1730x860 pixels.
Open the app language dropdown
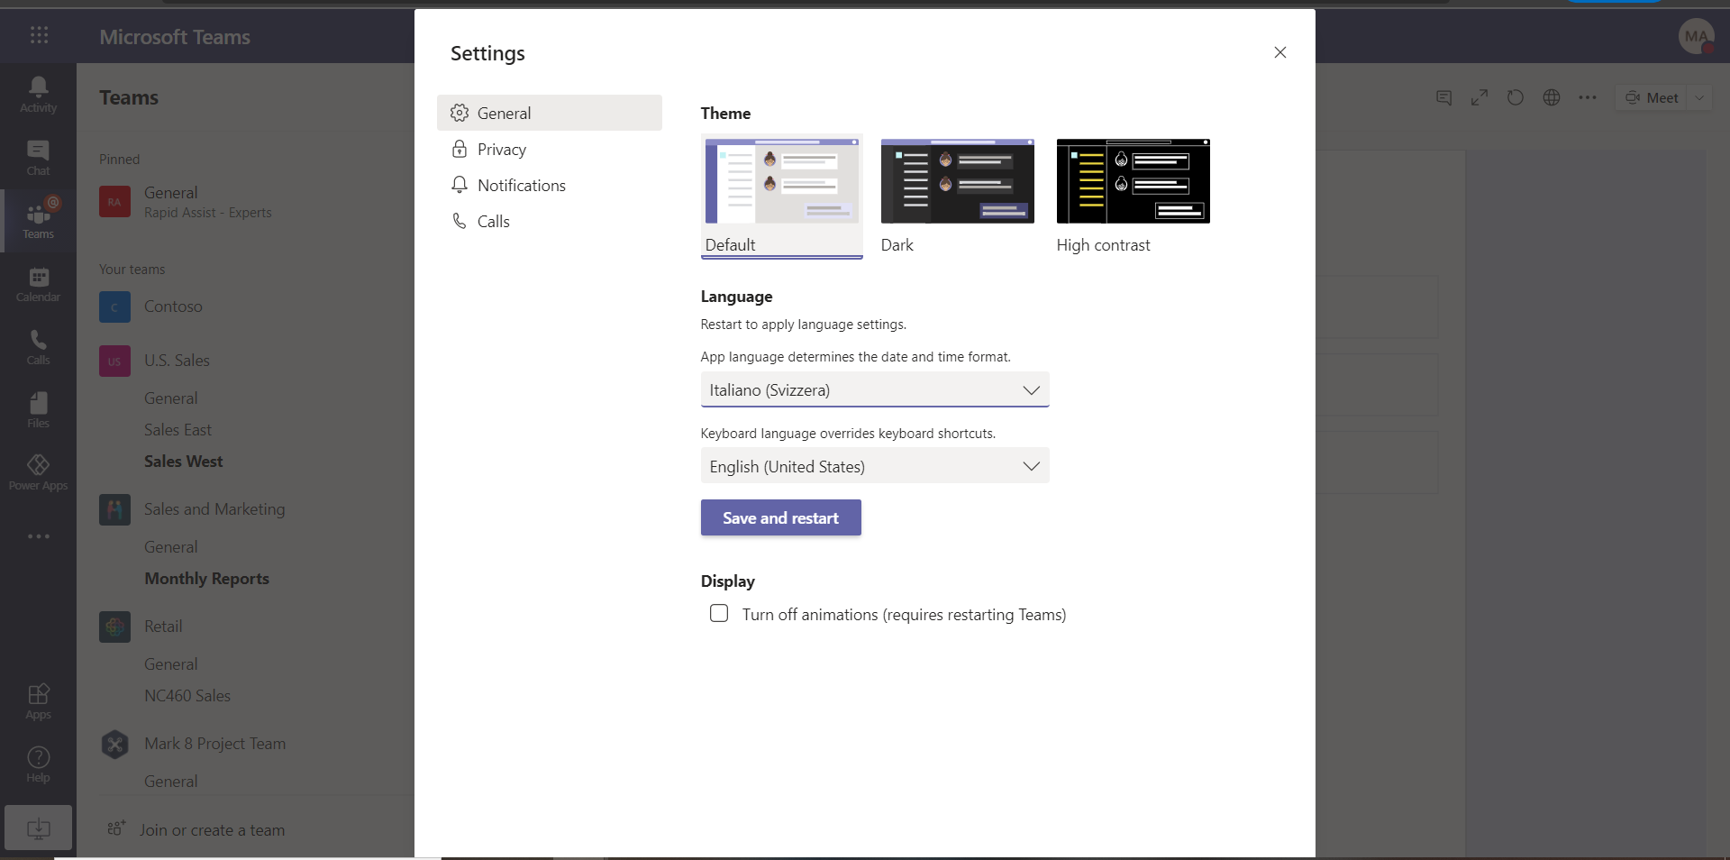coord(875,389)
